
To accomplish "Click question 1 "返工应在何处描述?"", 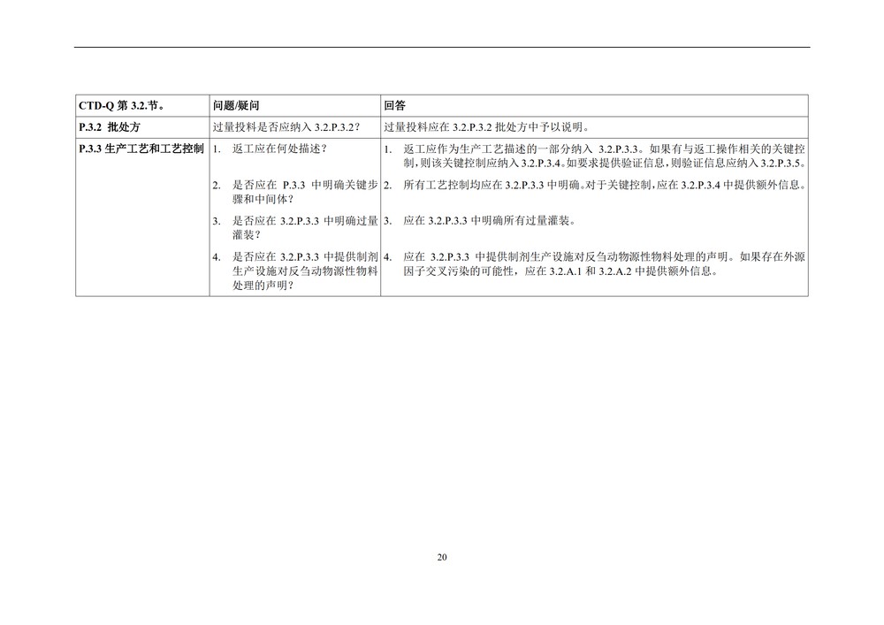I will [279, 149].
